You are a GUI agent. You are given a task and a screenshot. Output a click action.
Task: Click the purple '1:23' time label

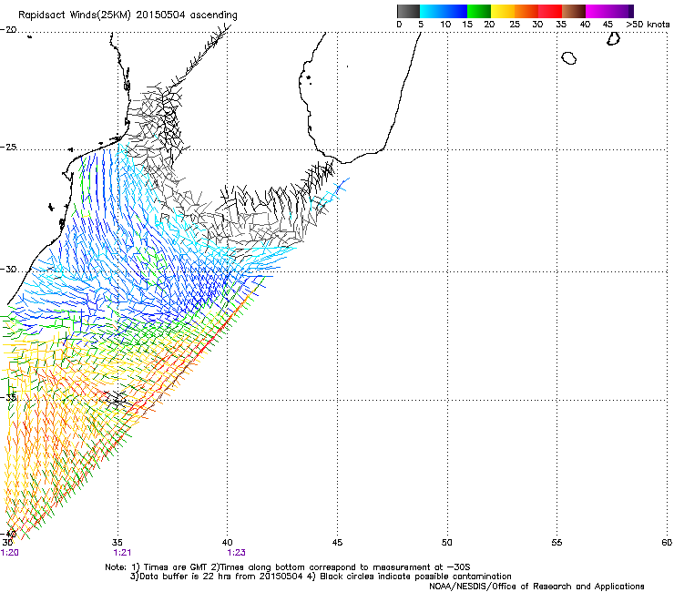coord(237,553)
